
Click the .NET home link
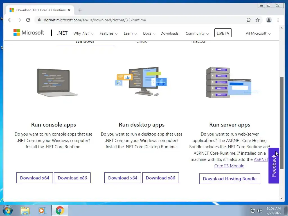click(62, 33)
